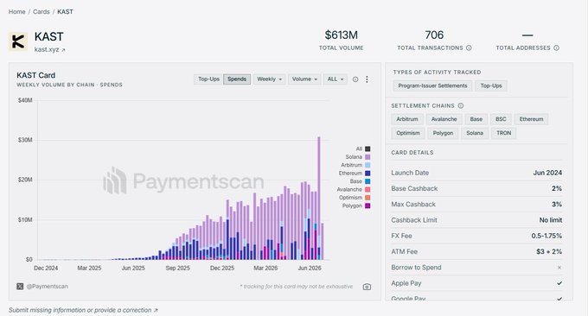
Task: Click the Launch Date value Jun 2024
Action: (x=547, y=173)
